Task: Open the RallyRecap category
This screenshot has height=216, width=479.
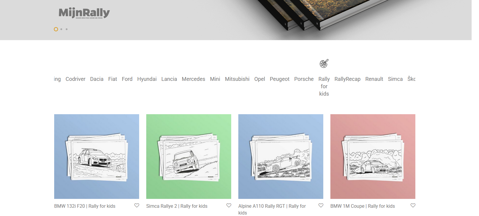Action: click(347, 79)
